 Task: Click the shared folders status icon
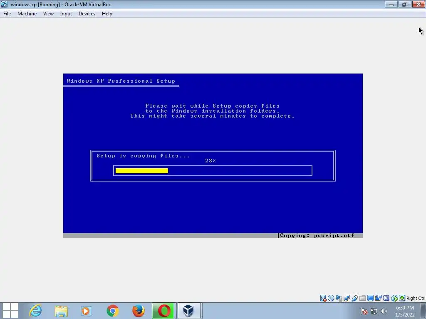click(x=362, y=298)
